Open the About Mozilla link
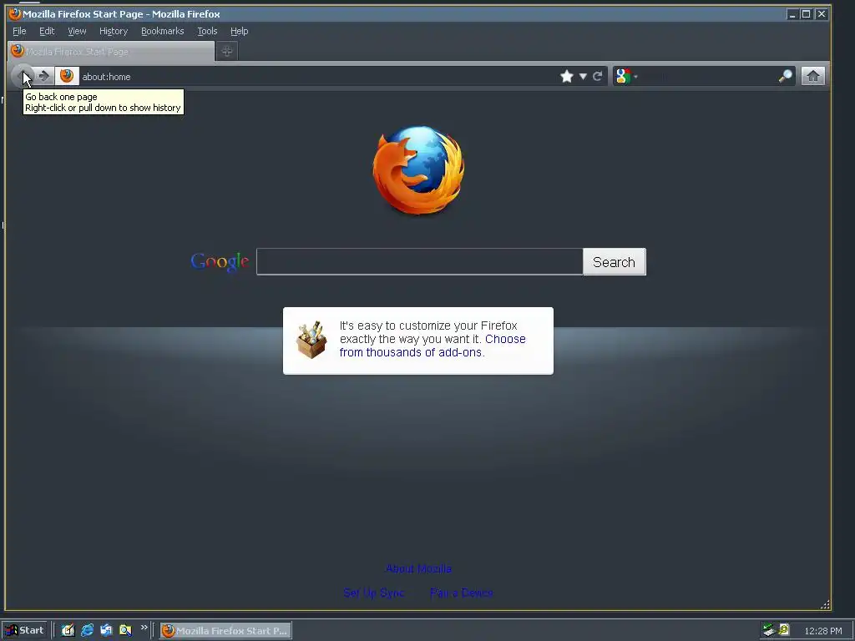The height and width of the screenshot is (641, 855). 419,568
